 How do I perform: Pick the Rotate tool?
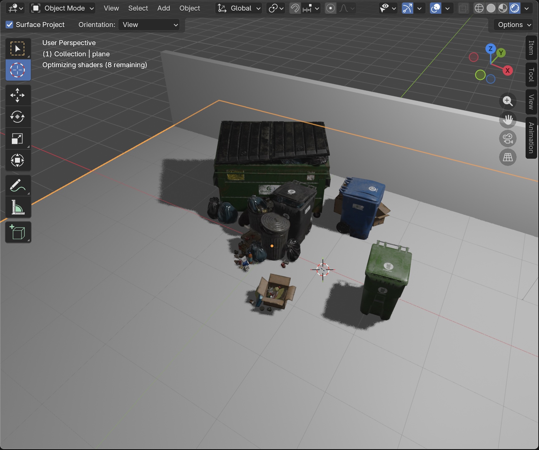(18, 117)
